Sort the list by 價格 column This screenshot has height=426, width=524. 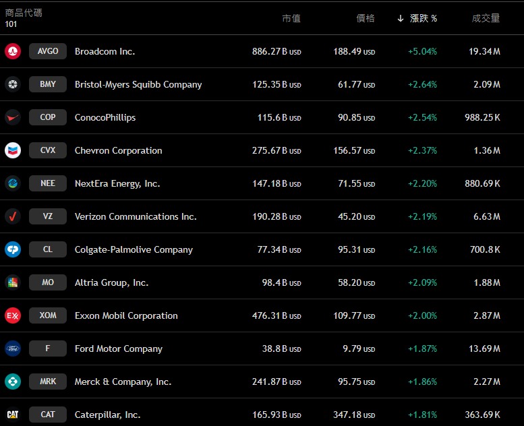tap(365, 18)
